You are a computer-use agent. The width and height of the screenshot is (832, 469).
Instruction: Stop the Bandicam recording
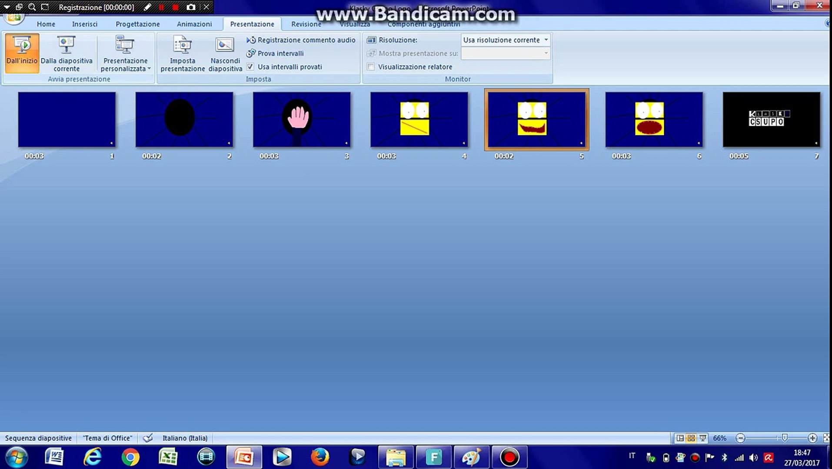coord(176,7)
